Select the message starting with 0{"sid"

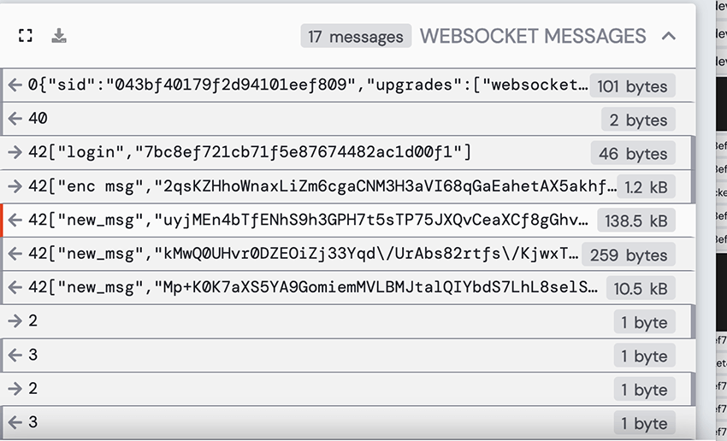pyautogui.click(x=308, y=85)
